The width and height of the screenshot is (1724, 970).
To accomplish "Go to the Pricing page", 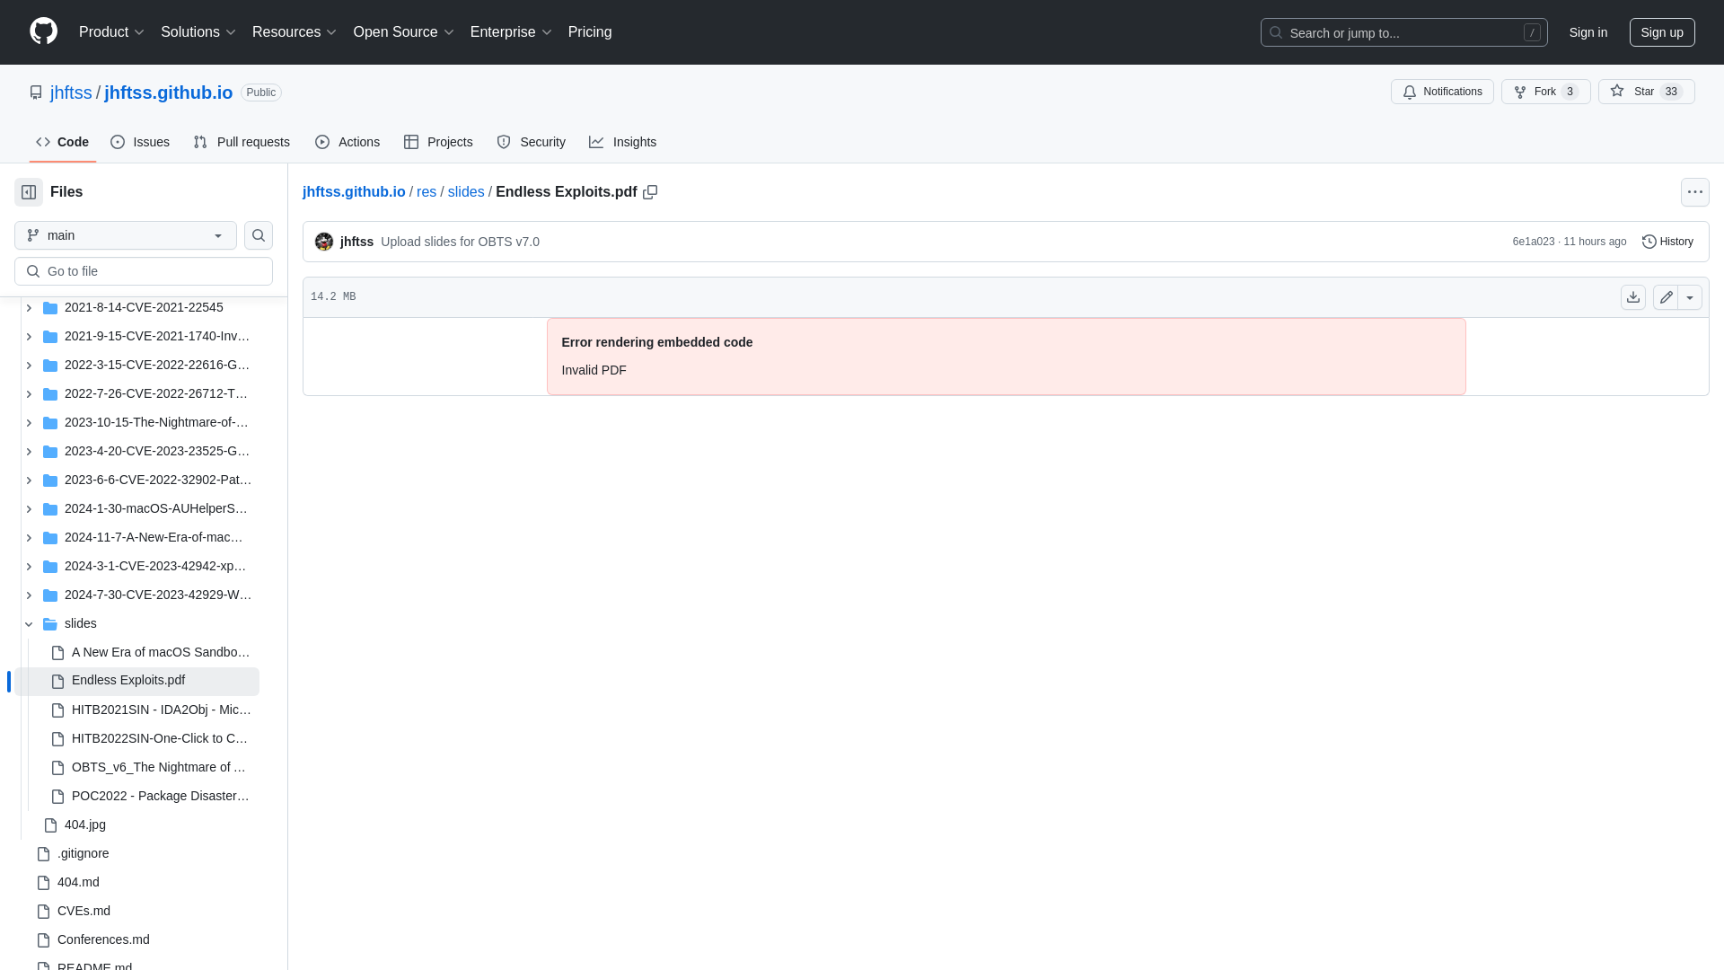I will coord(590,32).
